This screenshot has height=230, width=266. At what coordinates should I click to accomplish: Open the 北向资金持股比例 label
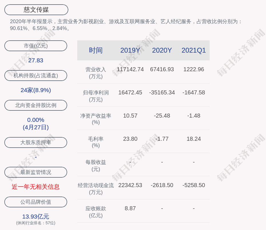(36, 105)
